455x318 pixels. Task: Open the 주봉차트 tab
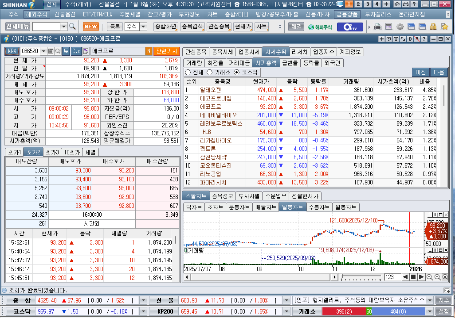click(x=319, y=207)
